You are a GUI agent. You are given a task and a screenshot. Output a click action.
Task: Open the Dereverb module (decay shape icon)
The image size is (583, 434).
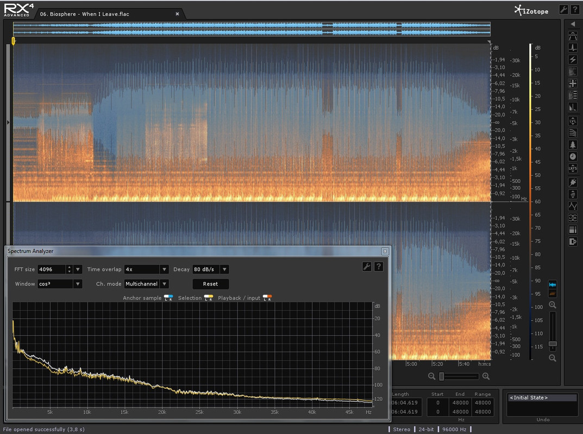pos(573,107)
